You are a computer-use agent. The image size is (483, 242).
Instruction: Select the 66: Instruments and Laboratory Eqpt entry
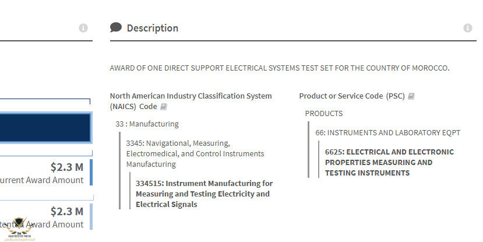coord(388,132)
